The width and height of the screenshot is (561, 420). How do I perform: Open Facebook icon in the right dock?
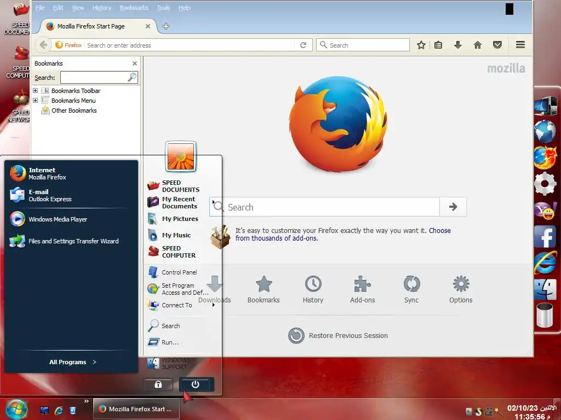pos(545,236)
